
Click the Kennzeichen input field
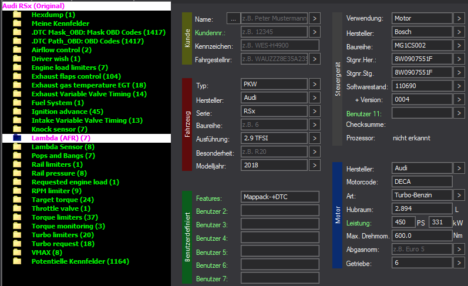point(280,45)
